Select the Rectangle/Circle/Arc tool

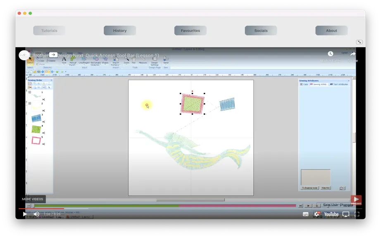(x=96, y=61)
